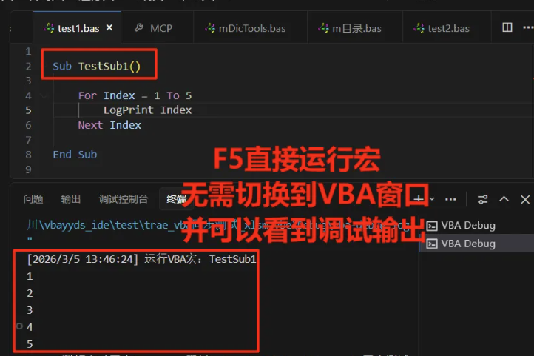Open terminal panel settings sliders icon
Viewport: 534px width, 356px height.
pyautogui.click(x=482, y=199)
